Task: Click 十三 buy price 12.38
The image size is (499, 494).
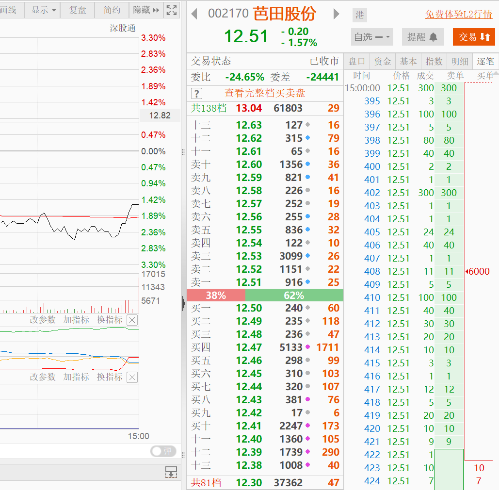Action: coord(249,465)
